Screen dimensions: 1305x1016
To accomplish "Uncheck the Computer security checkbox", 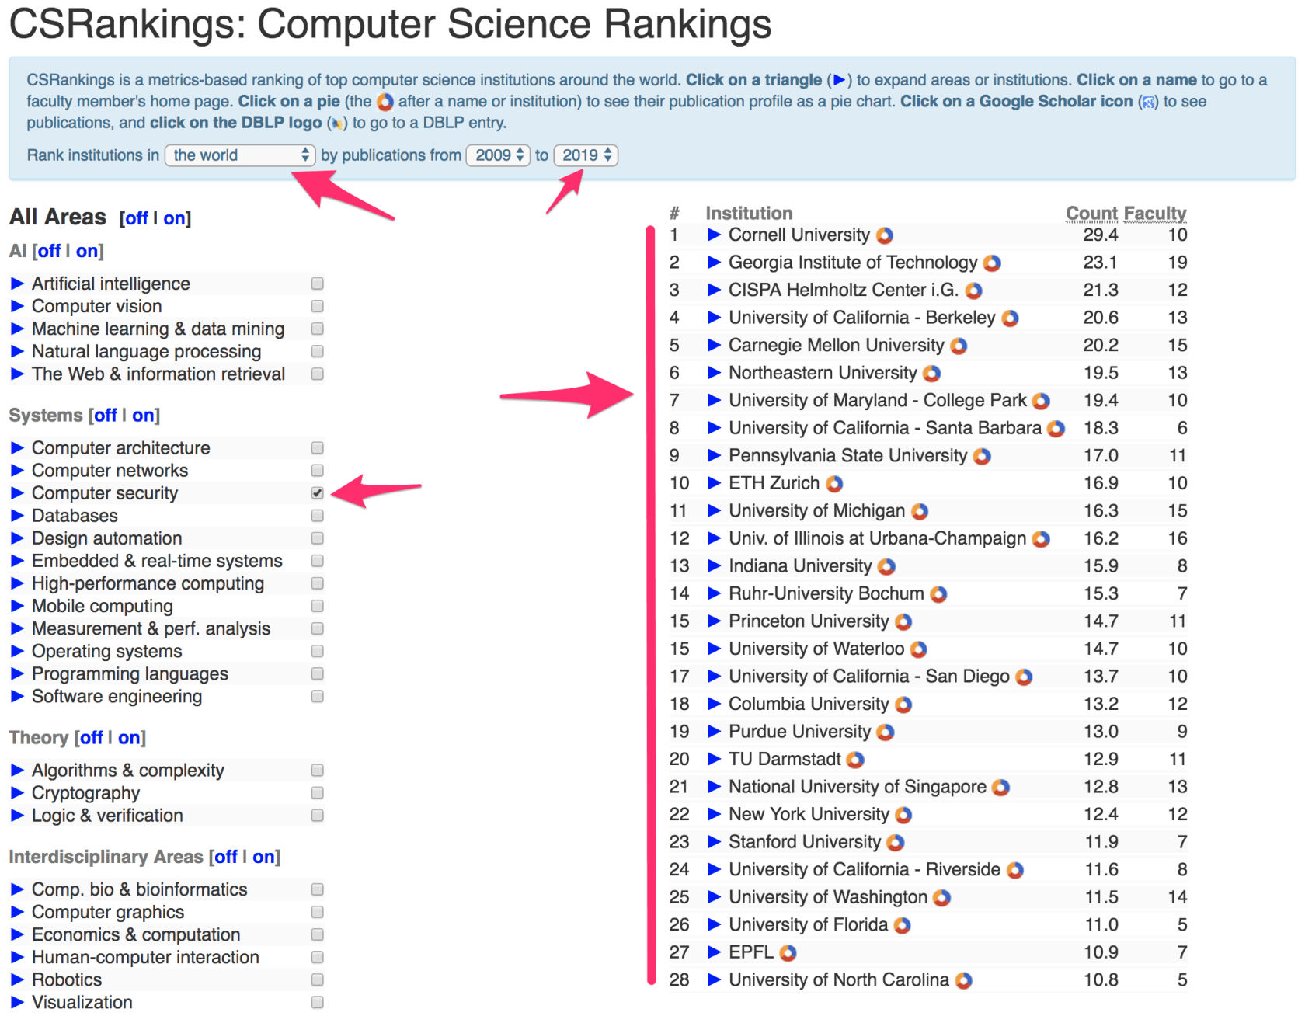I will click(317, 492).
